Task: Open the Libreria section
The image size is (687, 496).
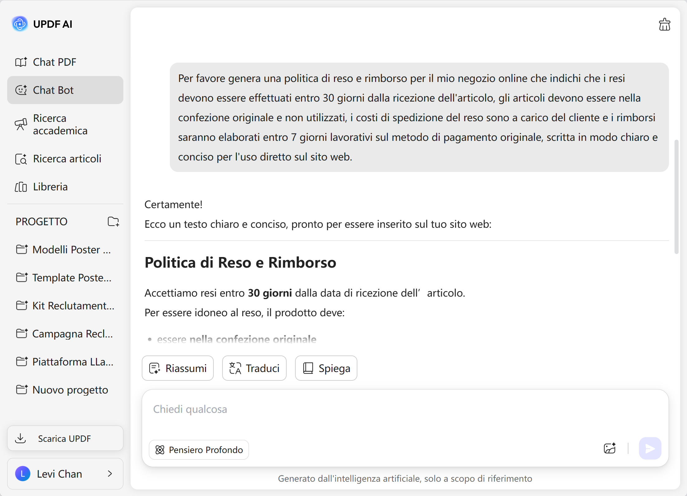Action: point(50,187)
